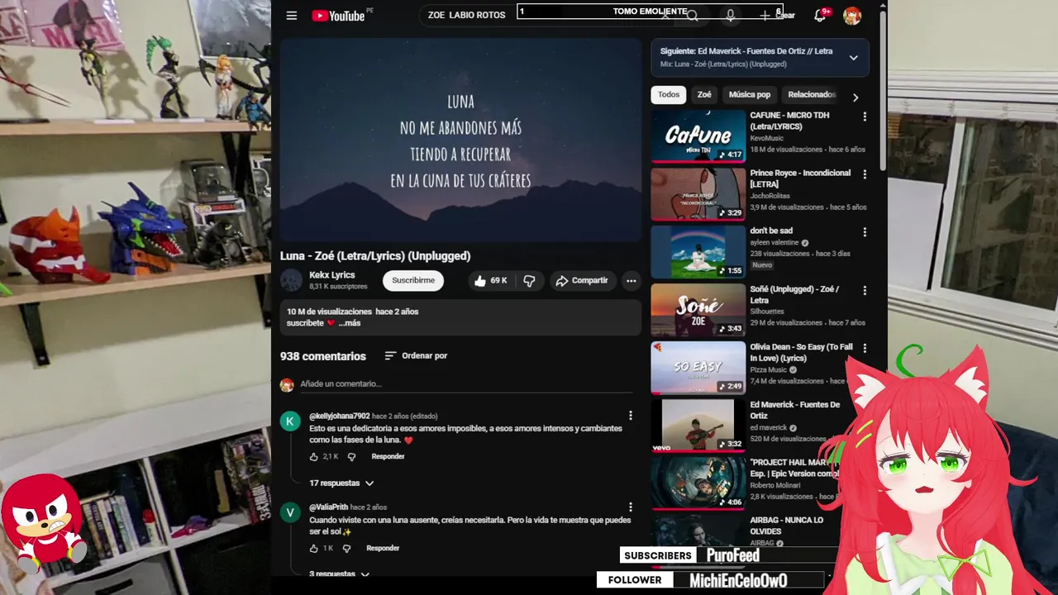Screen dimensions: 1058x595
Task: Open more actions menu beside Compartir
Action: click(x=631, y=281)
